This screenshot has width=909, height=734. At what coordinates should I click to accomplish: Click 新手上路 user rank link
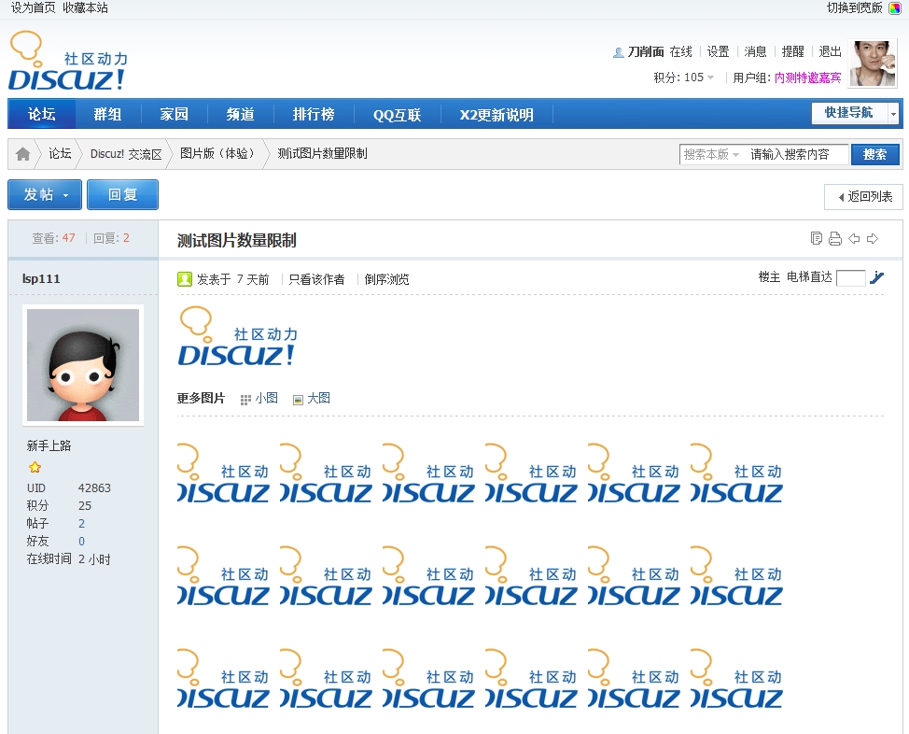pyautogui.click(x=49, y=445)
